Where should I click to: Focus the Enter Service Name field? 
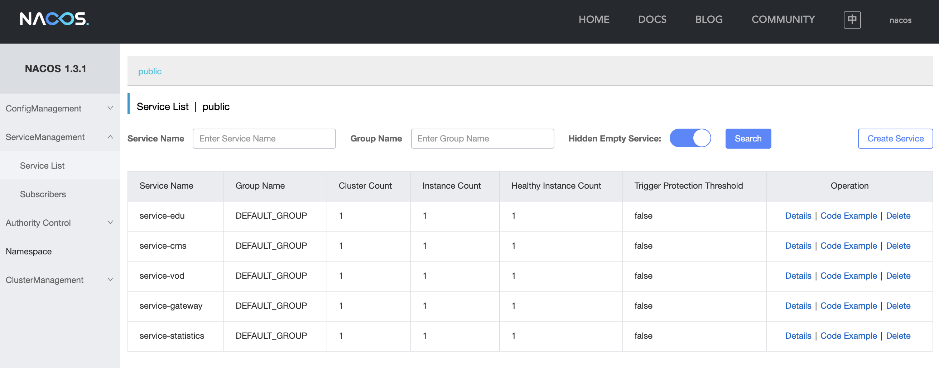pyautogui.click(x=264, y=138)
